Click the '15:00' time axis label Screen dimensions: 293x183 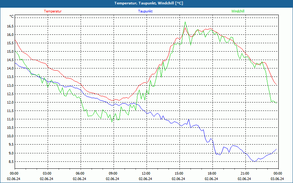(x=179, y=173)
